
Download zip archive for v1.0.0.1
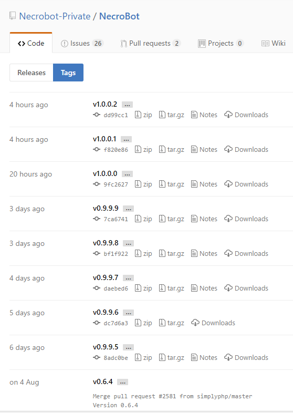143,149
